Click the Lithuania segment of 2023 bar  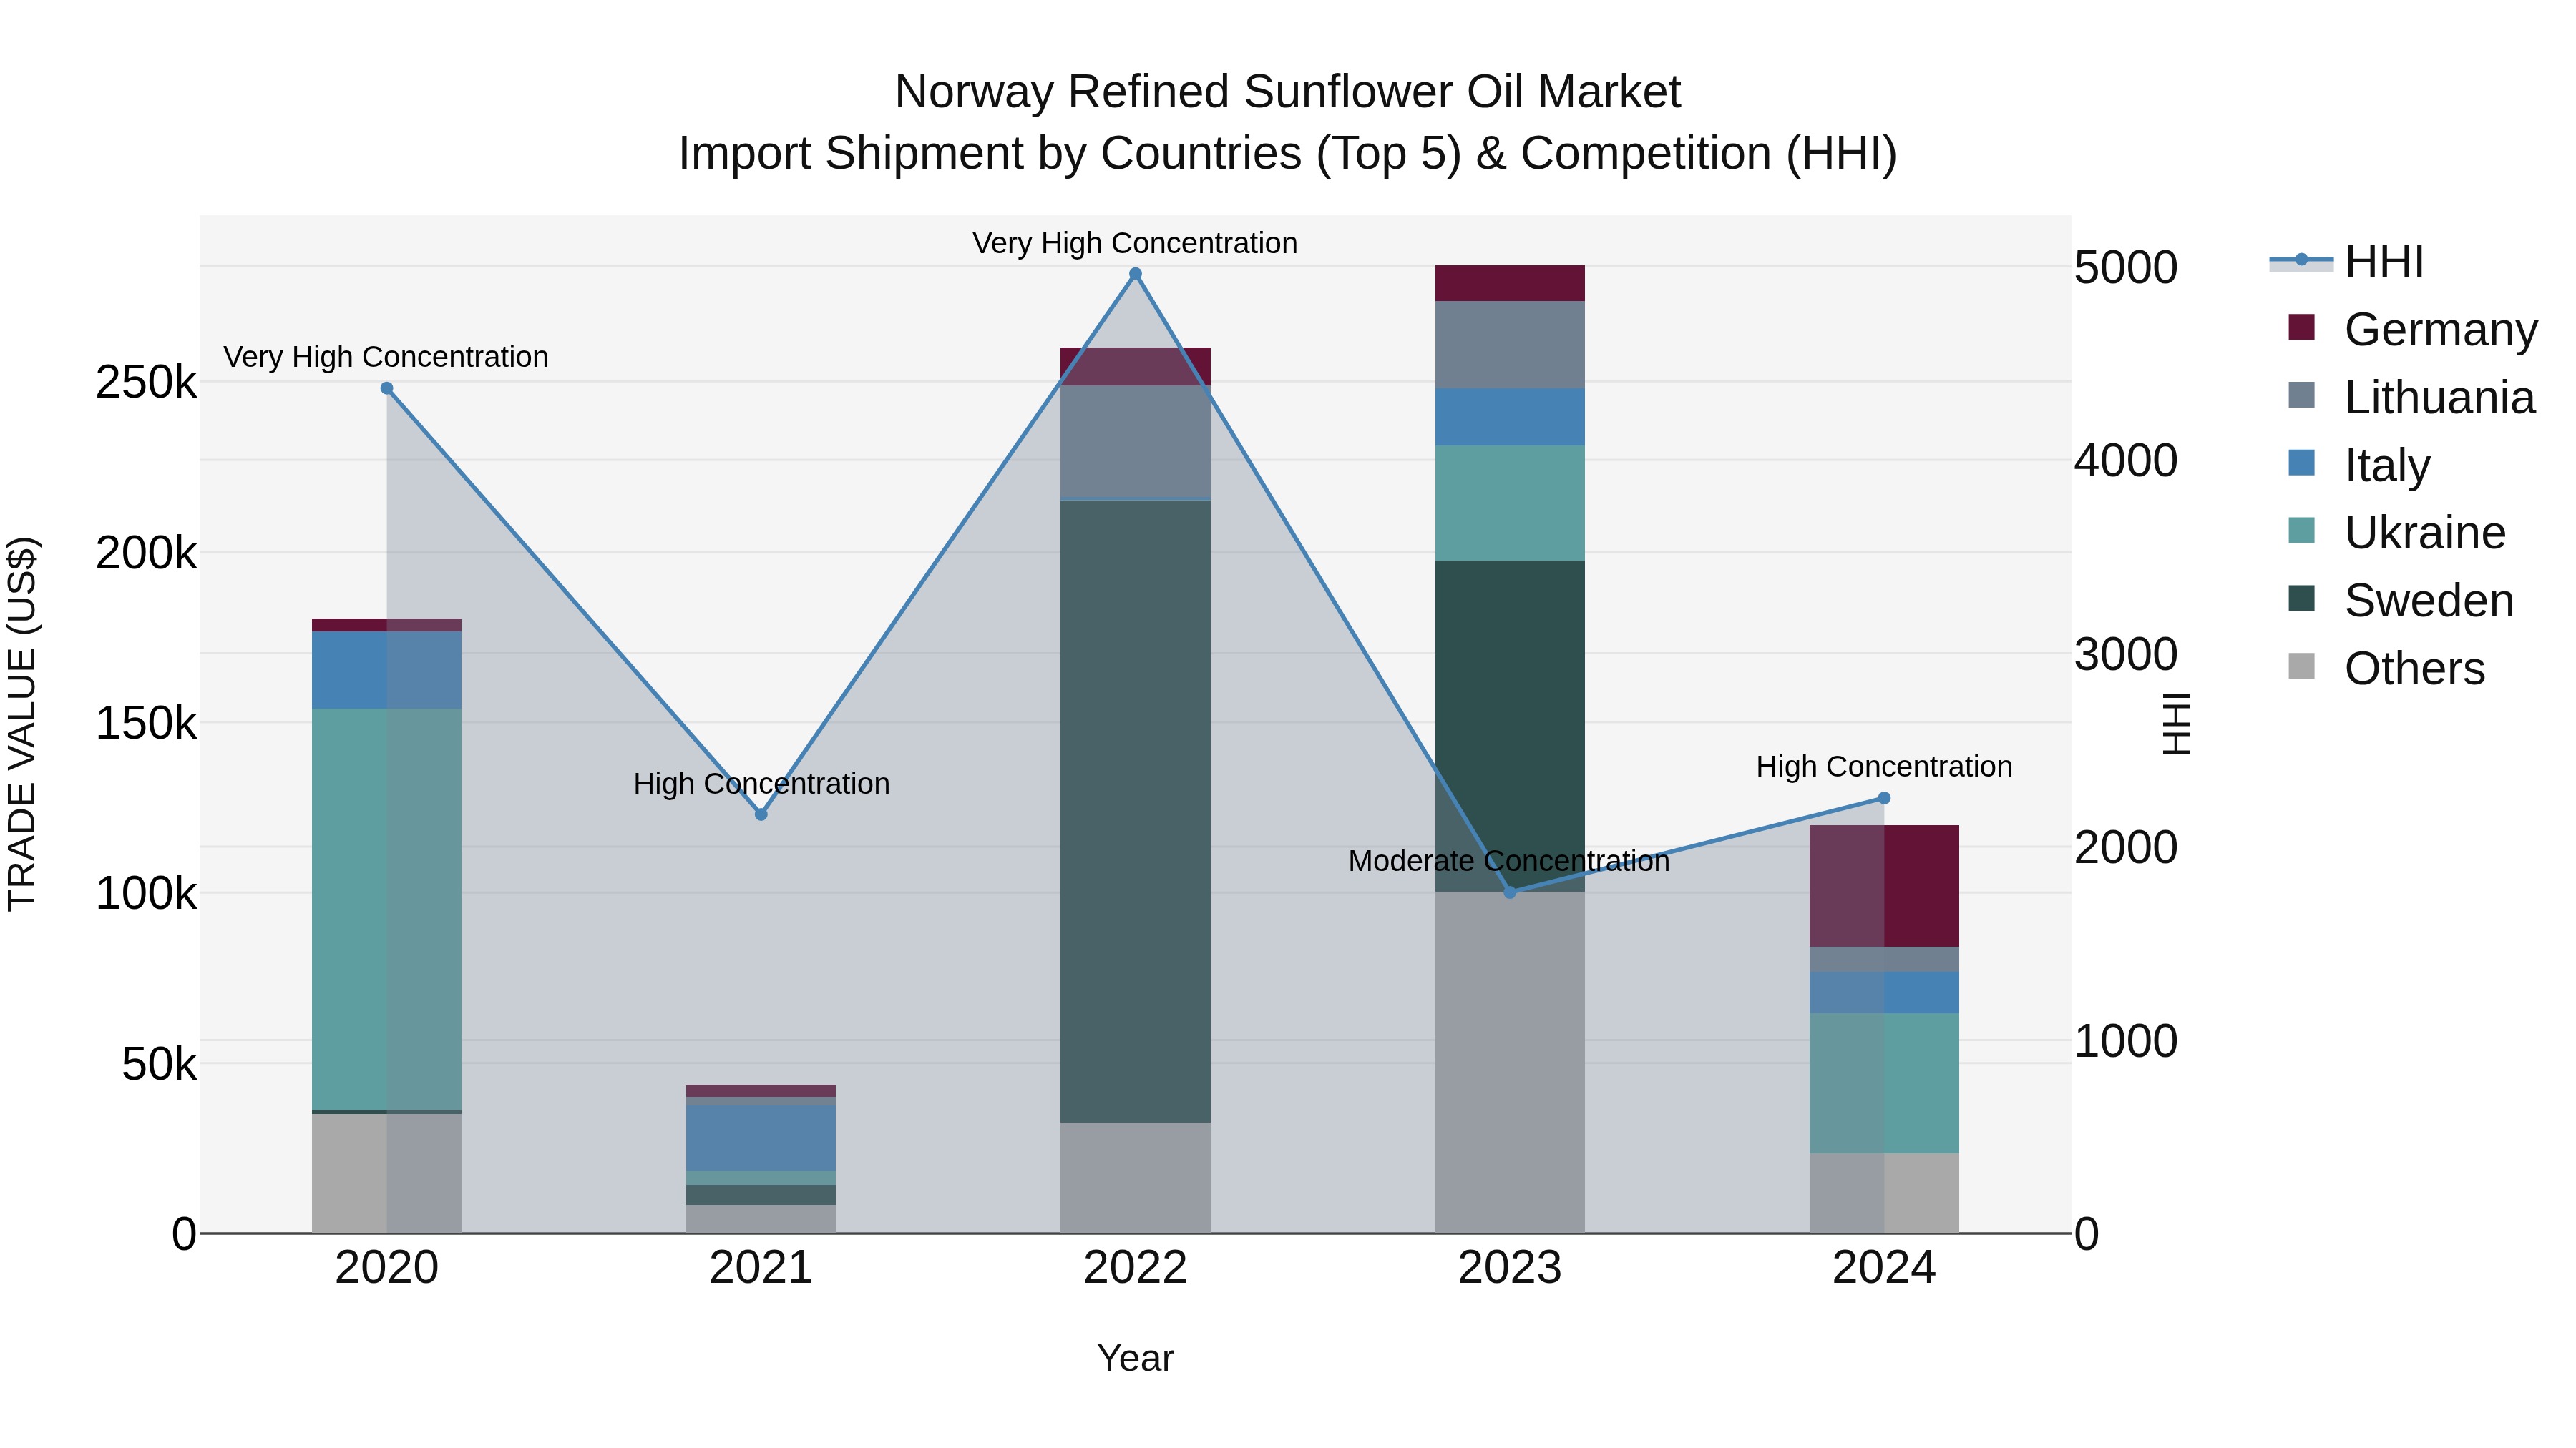pyautogui.click(x=1510, y=345)
